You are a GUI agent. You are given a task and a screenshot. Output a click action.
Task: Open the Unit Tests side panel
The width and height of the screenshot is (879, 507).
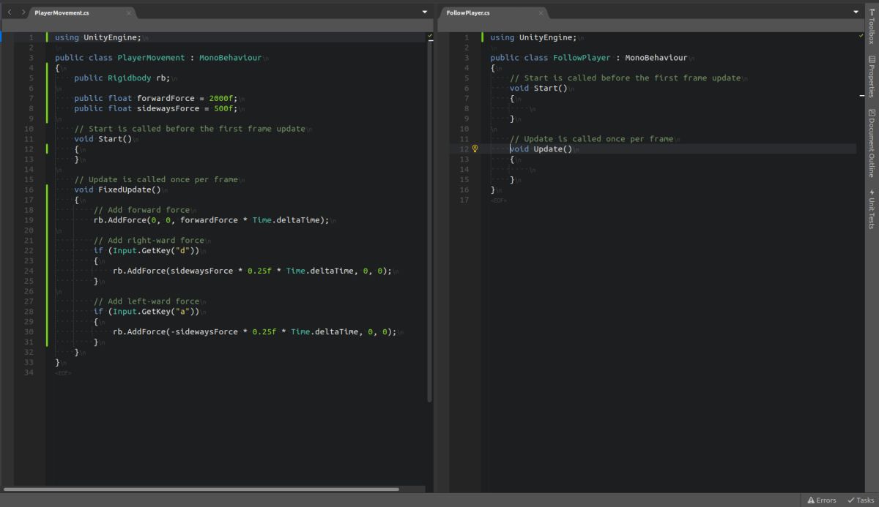(x=872, y=209)
